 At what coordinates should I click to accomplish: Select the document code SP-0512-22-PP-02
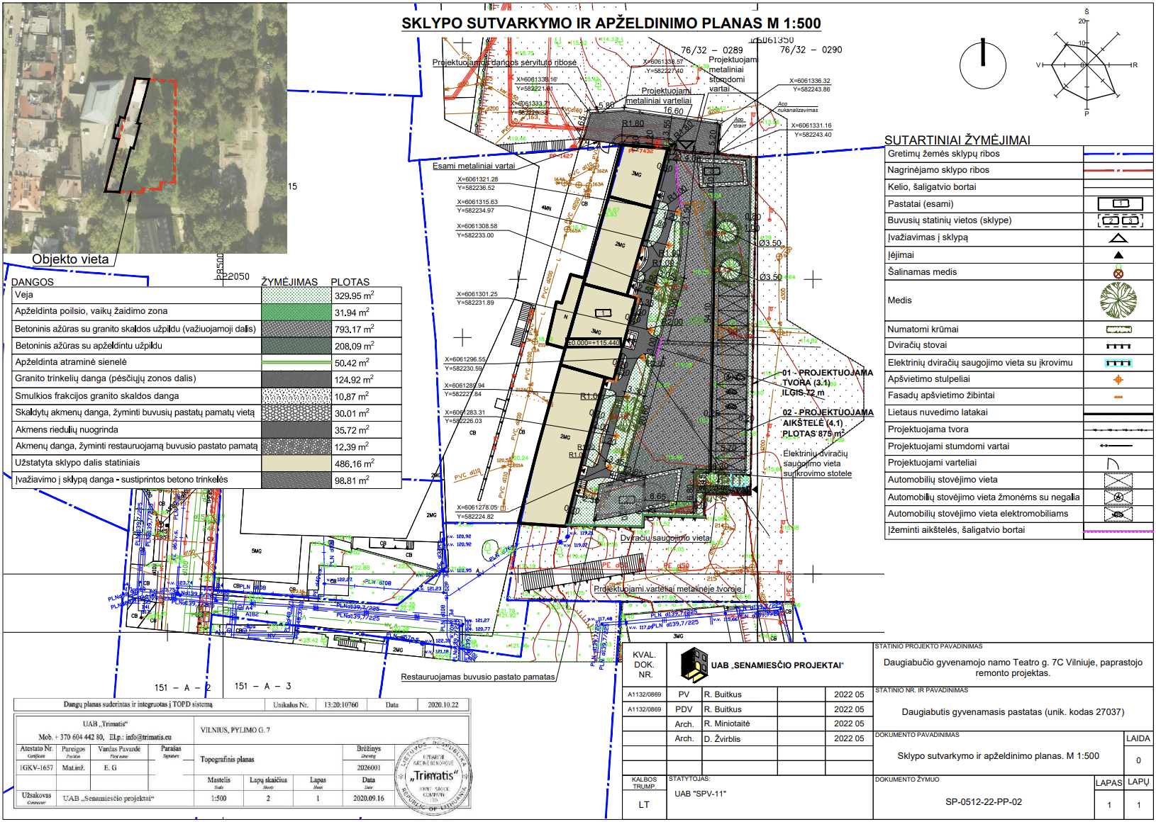(983, 802)
